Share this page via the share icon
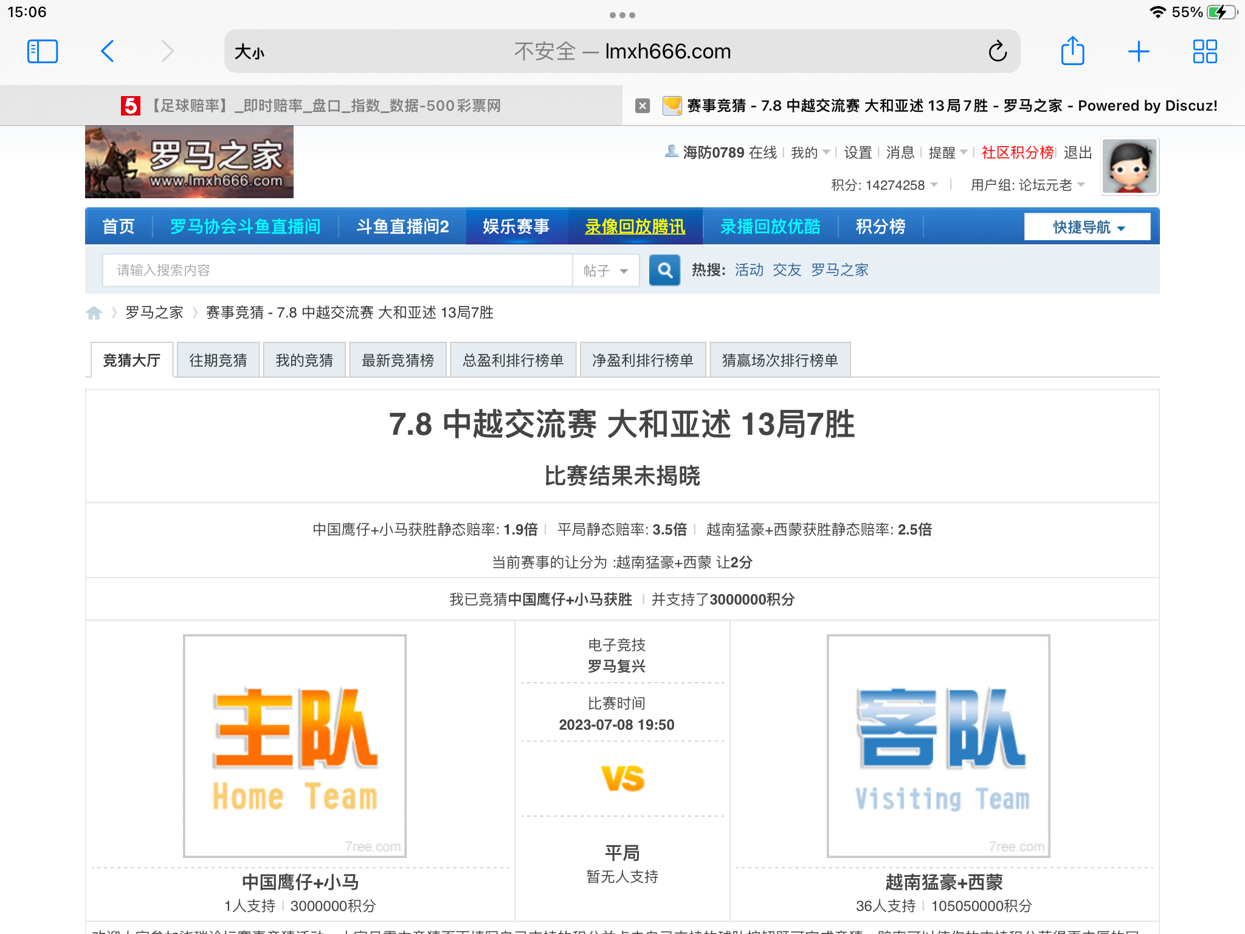 [1073, 51]
